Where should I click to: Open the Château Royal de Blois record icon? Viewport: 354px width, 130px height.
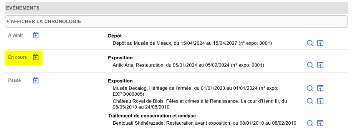(x=320, y=101)
